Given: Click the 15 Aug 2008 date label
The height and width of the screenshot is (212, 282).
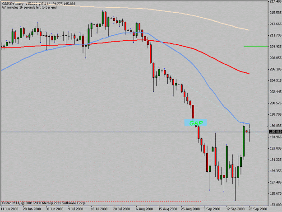Looking at the screenshot, I should [168, 209].
